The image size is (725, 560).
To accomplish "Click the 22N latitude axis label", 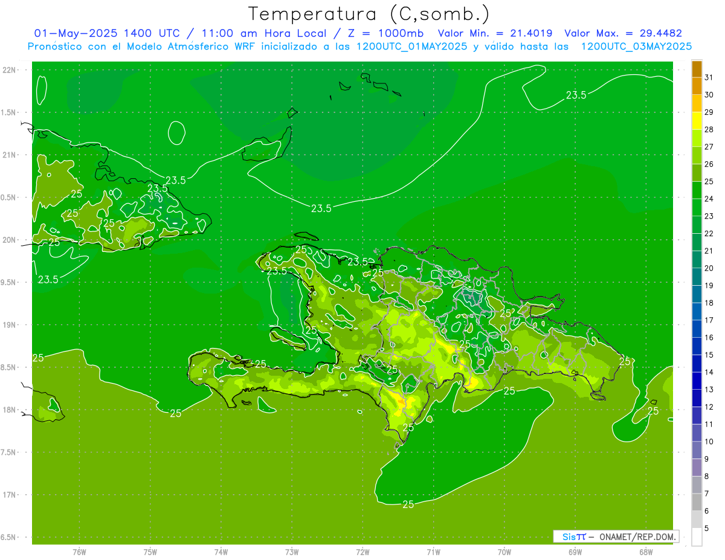I will pos(10,69).
